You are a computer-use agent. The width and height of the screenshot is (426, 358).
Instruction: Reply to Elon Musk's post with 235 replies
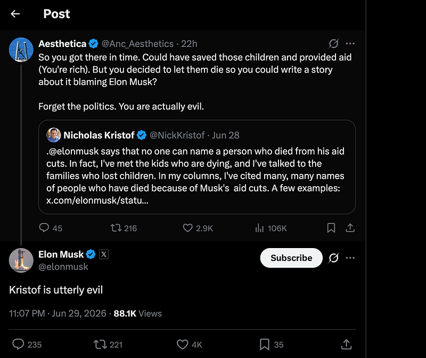point(27,344)
